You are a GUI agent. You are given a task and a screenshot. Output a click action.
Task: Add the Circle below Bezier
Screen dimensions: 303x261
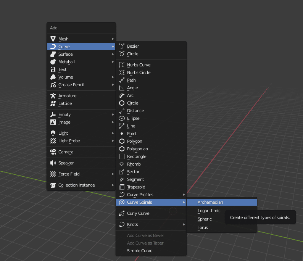(151, 54)
